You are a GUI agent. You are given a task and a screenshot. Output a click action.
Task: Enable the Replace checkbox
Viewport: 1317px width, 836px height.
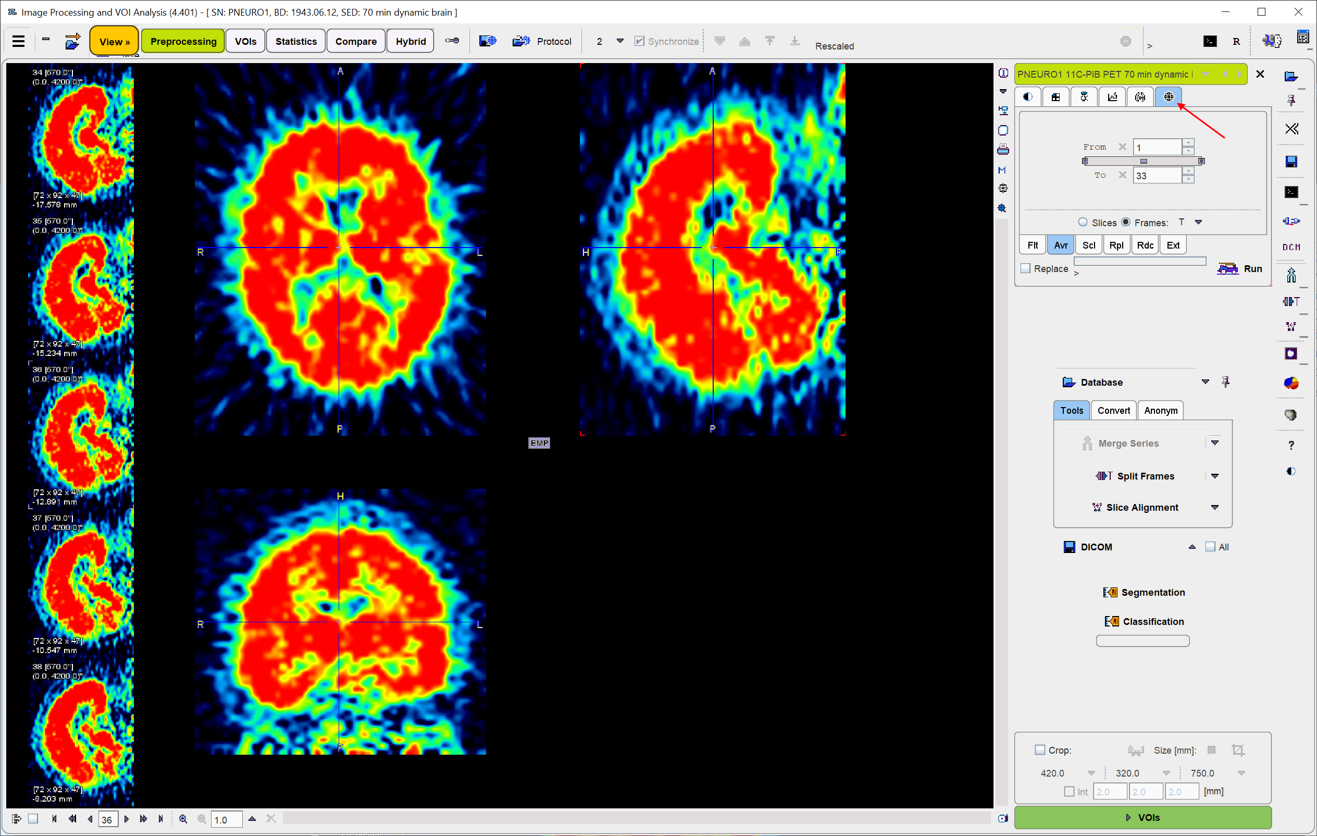click(1025, 268)
